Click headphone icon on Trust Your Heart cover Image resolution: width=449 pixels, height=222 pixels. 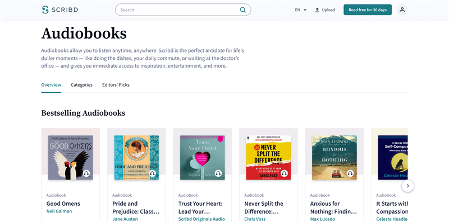click(218, 173)
